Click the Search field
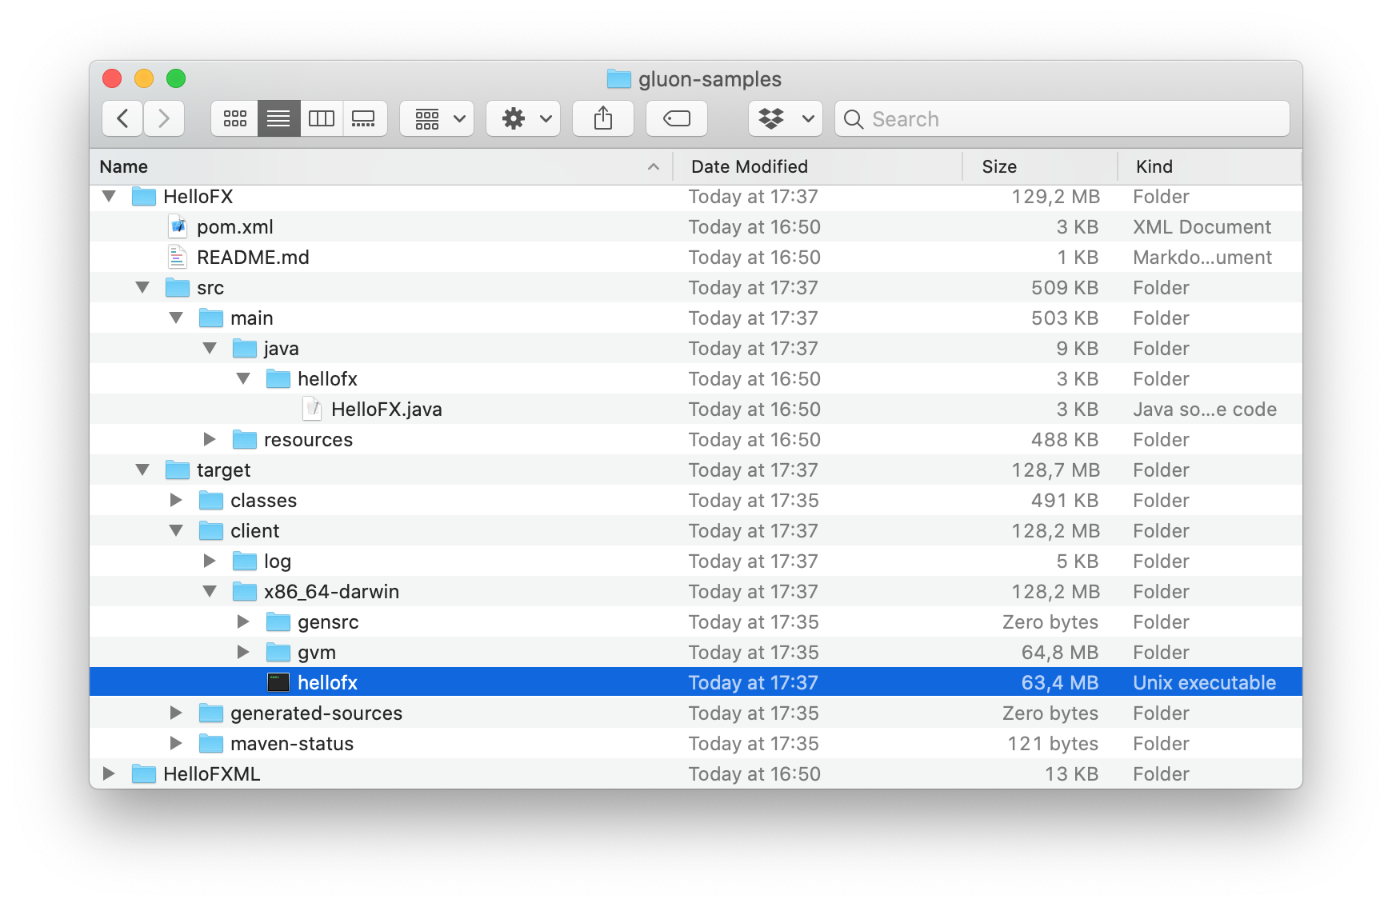Screen dimensions: 1392x907 (1062, 119)
